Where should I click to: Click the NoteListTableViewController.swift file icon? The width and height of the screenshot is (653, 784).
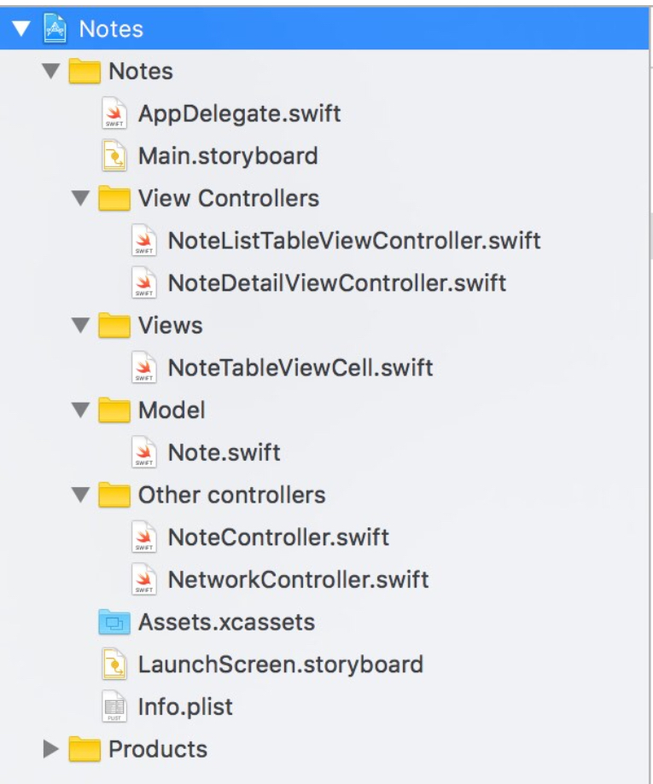(x=143, y=241)
